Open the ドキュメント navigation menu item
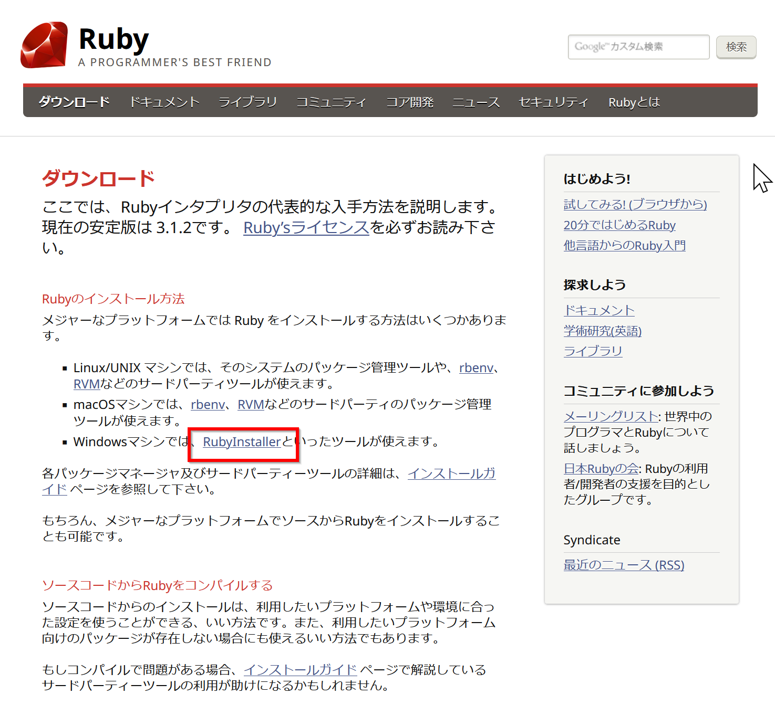775x705 pixels. point(164,102)
